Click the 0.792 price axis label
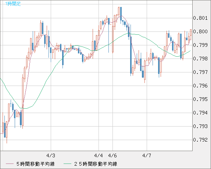This screenshot has width=211, height=169. pyautogui.click(x=200, y=140)
